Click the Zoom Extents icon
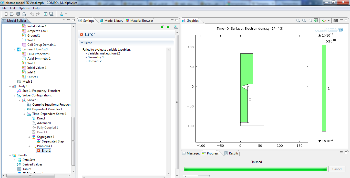Screen dimensions: 350x178 [x=316, y=20]
